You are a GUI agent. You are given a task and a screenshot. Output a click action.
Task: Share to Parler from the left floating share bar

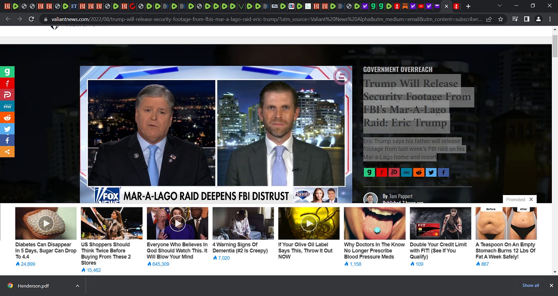click(7, 94)
